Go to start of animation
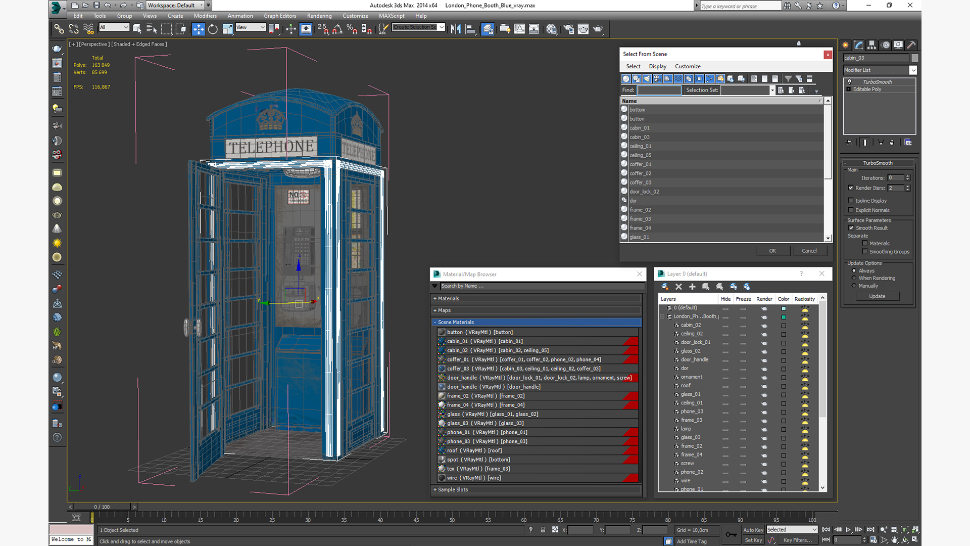The height and width of the screenshot is (546, 970). (826, 529)
